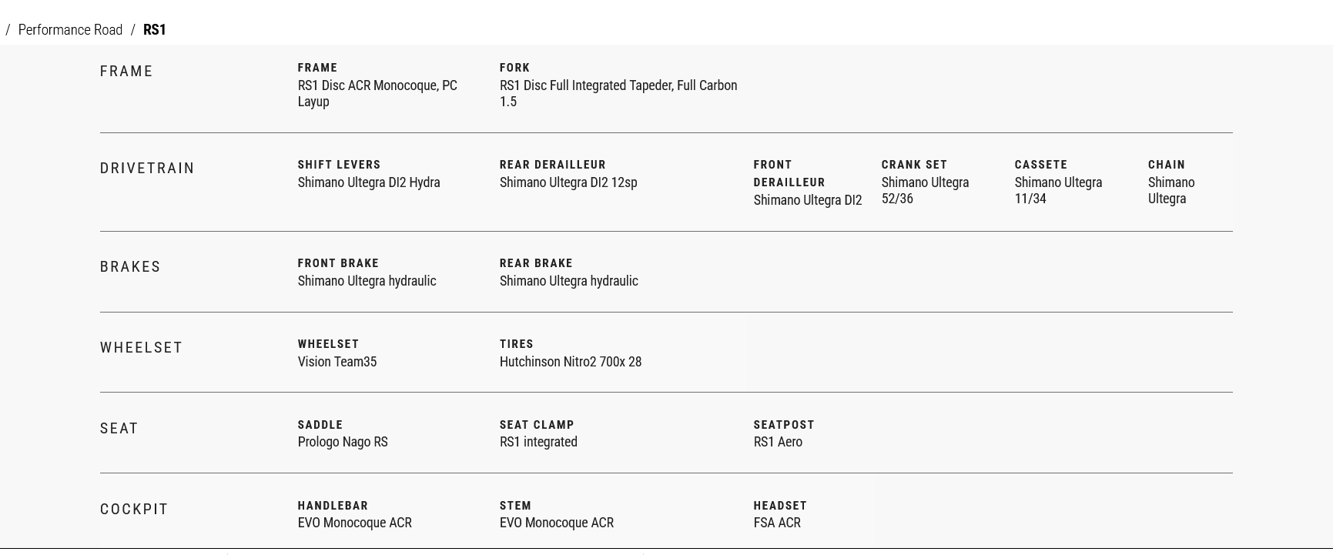1333x555 pixels.
Task: Select Hutchinson Nitro2 700x 28 tires text
Action: tap(570, 362)
